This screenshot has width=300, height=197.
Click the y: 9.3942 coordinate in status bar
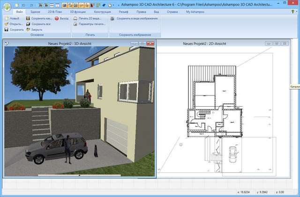click(262, 192)
